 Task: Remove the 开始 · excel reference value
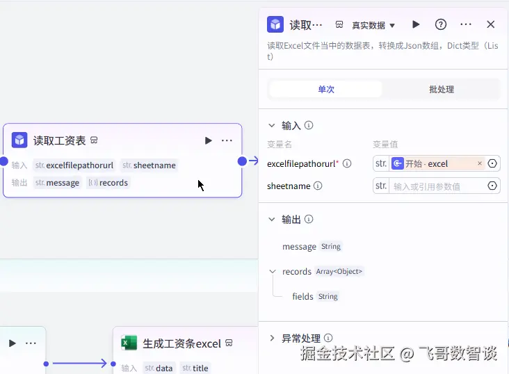coord(480,163)
